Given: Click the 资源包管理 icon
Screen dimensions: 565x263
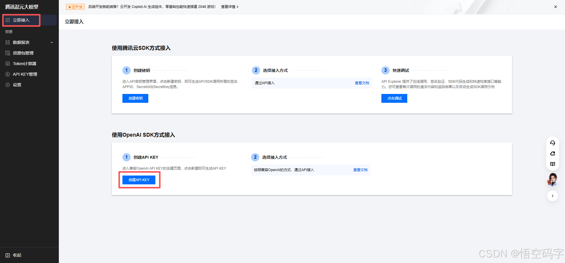Looking at the screenshot, I should pyautogui.click(x=8, y=53).
